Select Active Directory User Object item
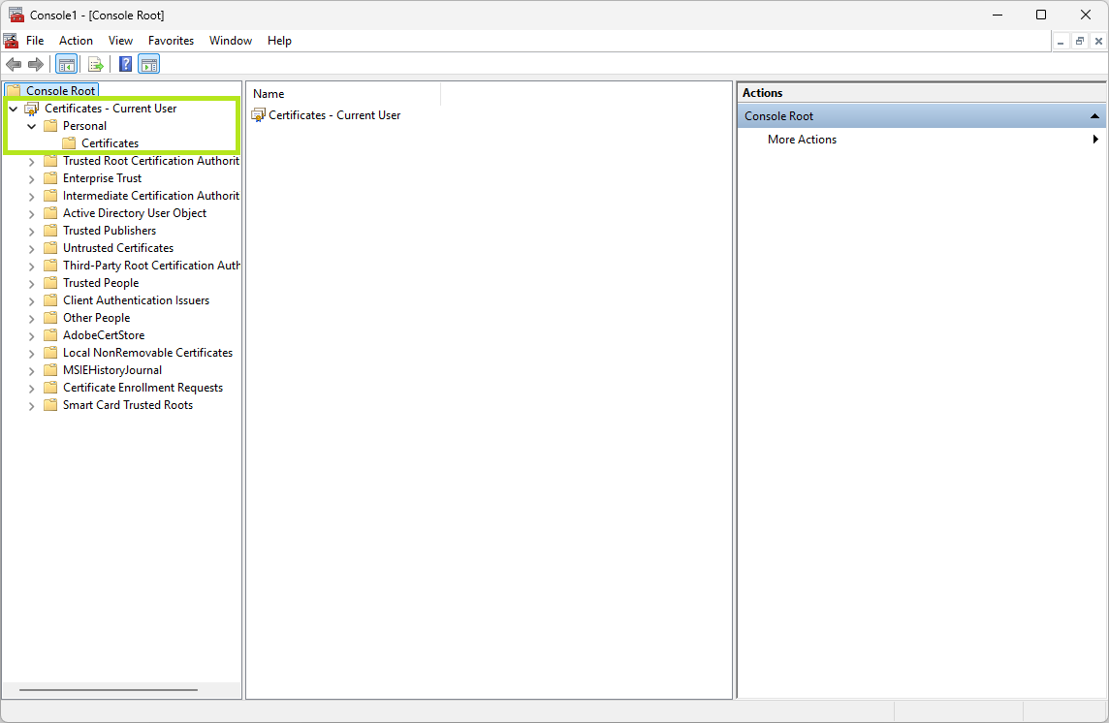 [135, 213]
